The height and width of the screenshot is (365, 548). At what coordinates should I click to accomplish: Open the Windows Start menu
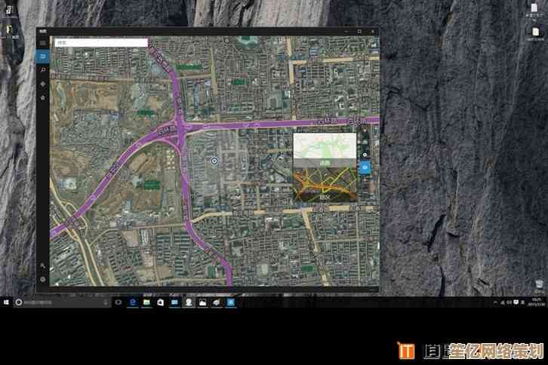pos(6,302)
